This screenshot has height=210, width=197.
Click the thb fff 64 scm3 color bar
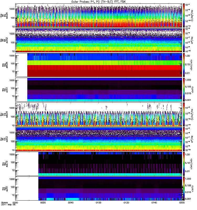pyautogui.click(x=184, y=40)
